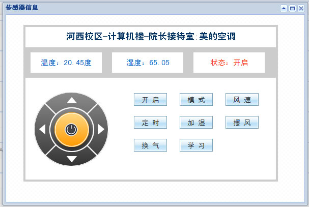Click the 模 式 mode button

[196, 100]
